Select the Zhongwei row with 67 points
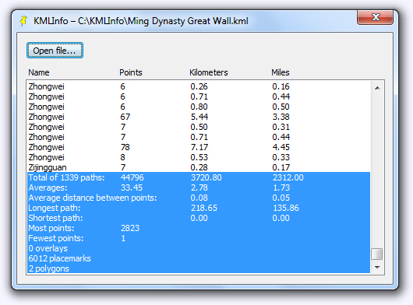This screenshot has height=305, width=413. [199, 117]
